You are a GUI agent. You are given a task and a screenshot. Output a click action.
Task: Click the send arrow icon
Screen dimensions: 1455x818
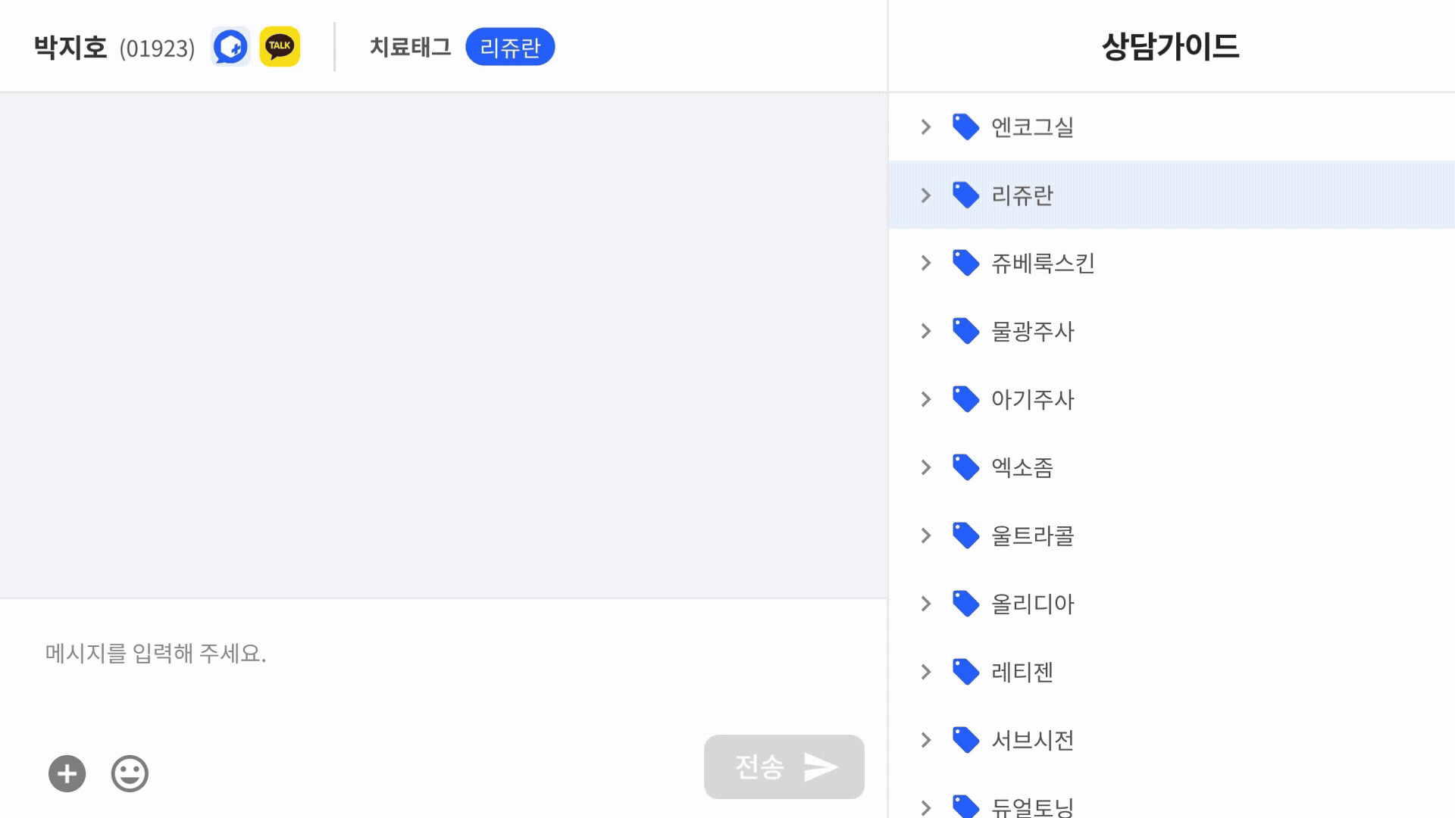(x=821, y=766)
